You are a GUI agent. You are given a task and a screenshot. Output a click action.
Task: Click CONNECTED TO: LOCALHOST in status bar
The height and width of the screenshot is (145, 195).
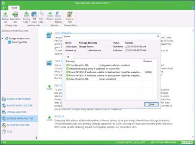pos(131,142)
